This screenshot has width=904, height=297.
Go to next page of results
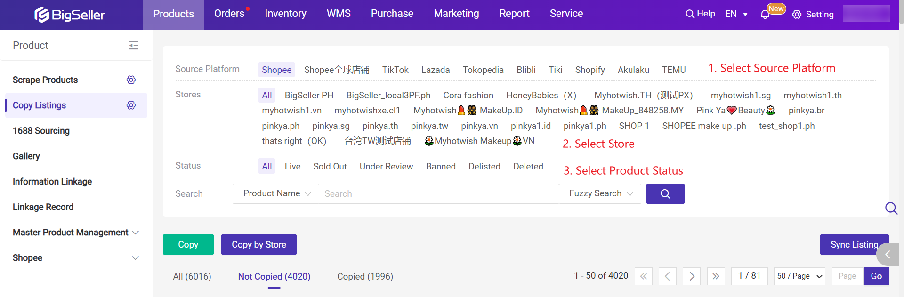[x=692, y=276]
